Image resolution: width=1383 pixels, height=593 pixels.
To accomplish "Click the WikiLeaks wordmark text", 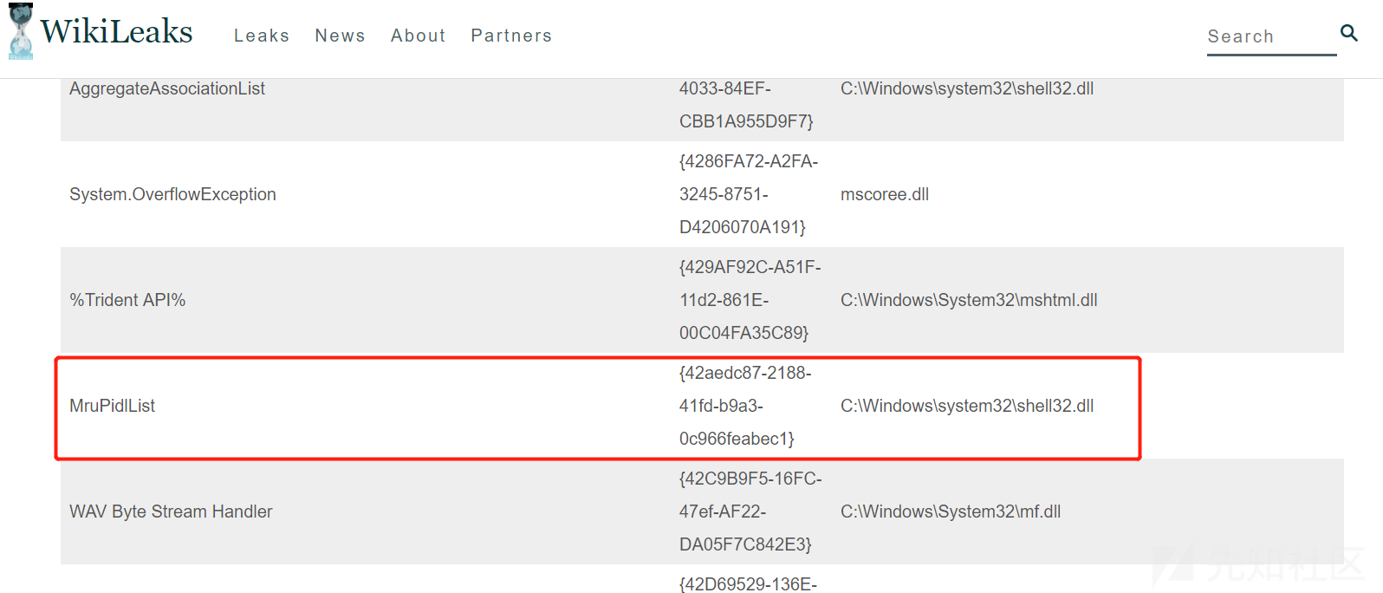I will click(116, 32).
